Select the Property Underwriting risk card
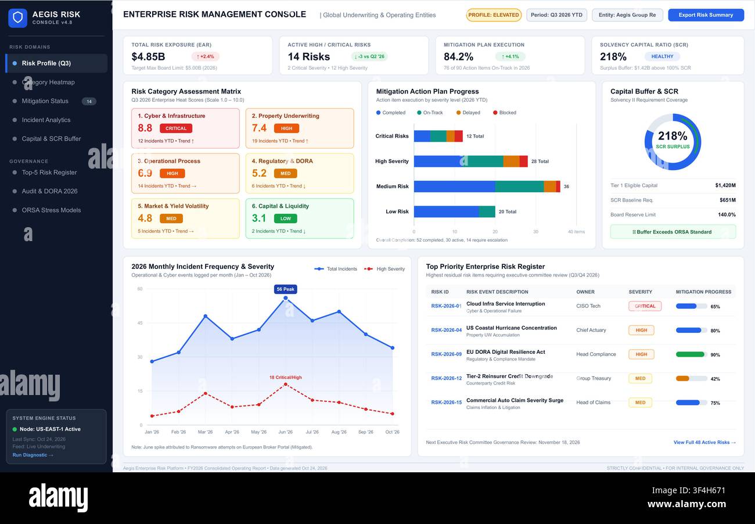The image size is (755, 524). [300, 128]
